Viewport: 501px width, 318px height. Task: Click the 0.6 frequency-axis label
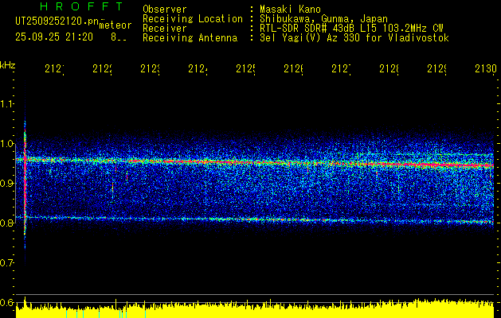(x=6, y=302)
